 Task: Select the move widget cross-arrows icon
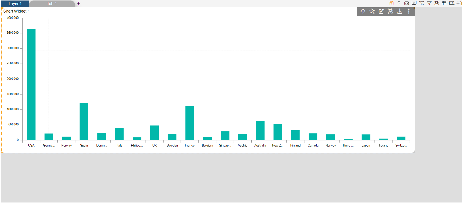(x=363, y=11)
